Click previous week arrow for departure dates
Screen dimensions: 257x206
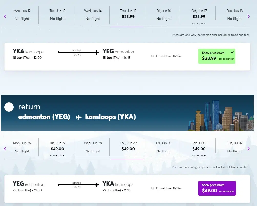tap(5, 17)
